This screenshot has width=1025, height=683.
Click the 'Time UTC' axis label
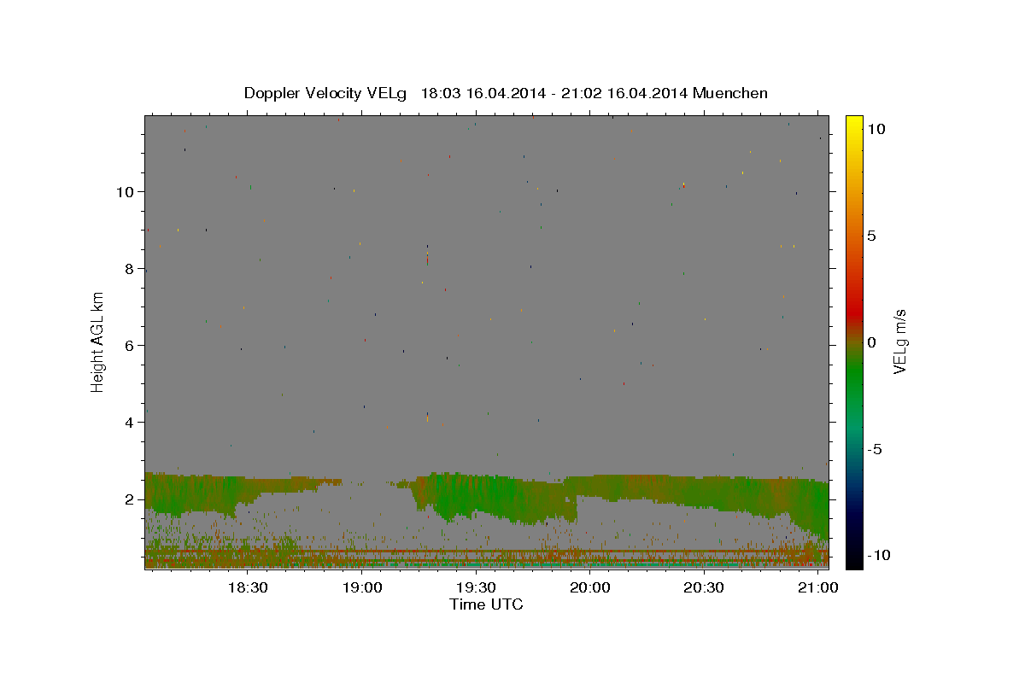[x=486, y=604]
